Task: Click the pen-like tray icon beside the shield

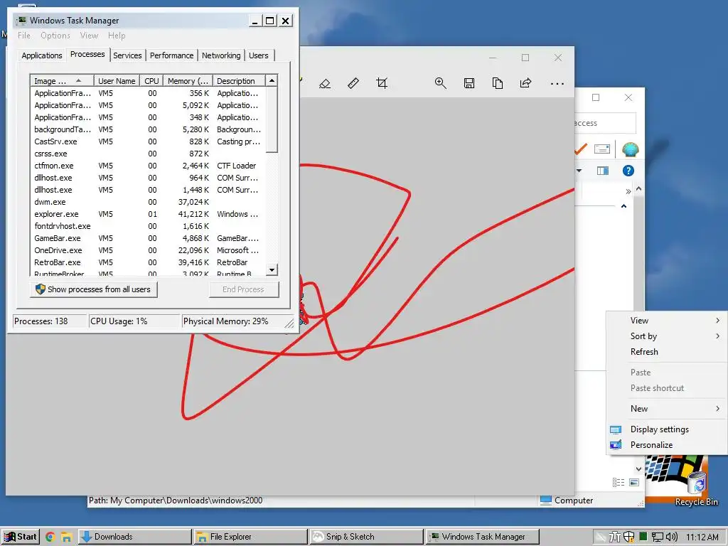Action: [x=615, y=537]
